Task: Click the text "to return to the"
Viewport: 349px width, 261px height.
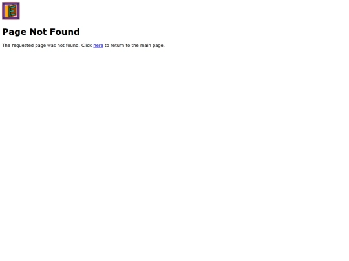Action: (122, 45)
